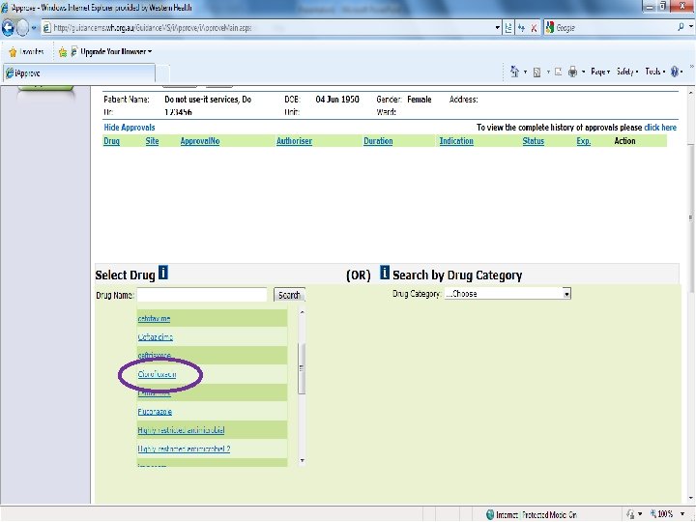This screenshot has width=696, height=522.
Task: Go back with the browser Back arrow
Action: [8, 28]
